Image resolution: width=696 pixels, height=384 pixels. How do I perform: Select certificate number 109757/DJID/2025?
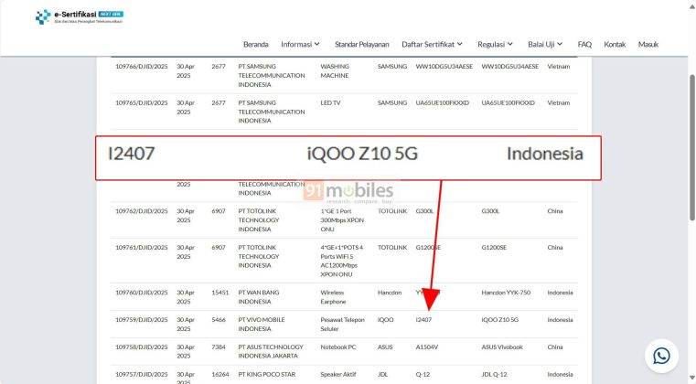click(142, 374)
